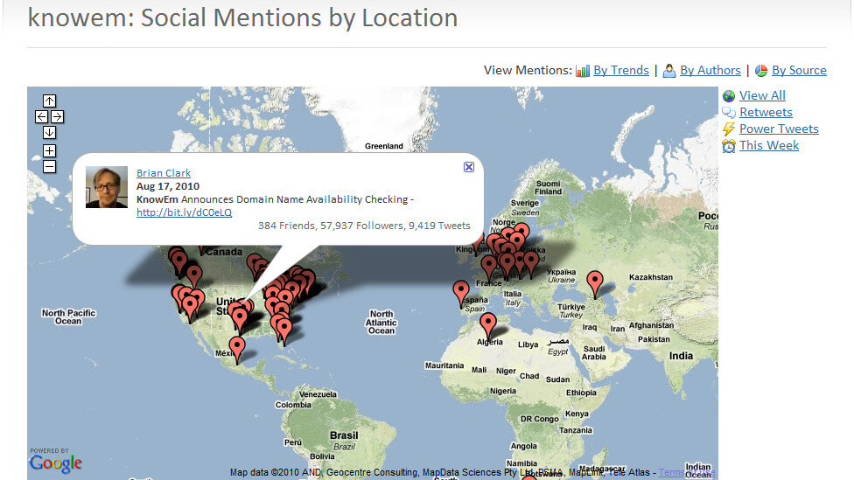The height and width of the screenshot is (480, 854).
Task: Zoom in the map with plus button
Action: point(49,150)
